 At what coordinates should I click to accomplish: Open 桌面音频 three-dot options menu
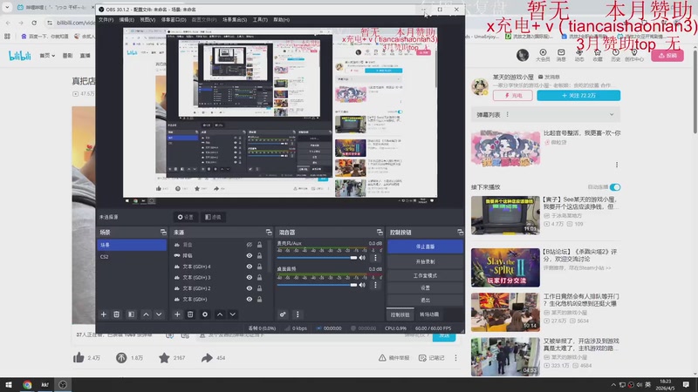(x=375, y=285)
